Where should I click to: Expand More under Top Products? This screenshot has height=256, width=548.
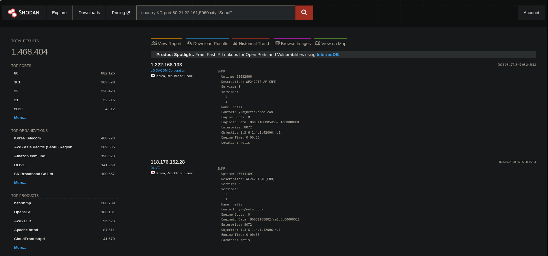click(20, 248)
